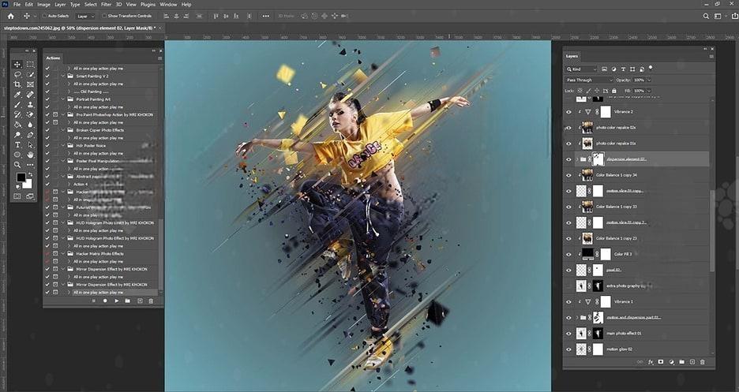739x392 pixels.
Task: Select the Rectangular Marquee tool
Action: [x=30, y=64]
